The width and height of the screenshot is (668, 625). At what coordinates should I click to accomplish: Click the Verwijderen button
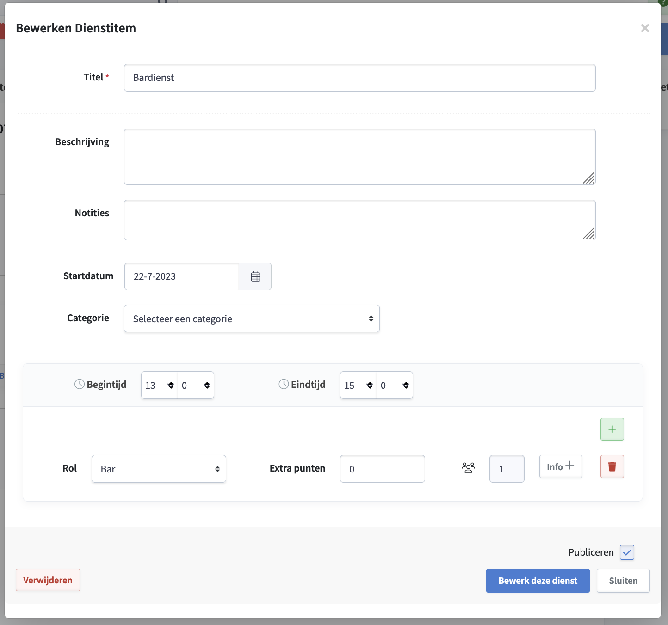(48, 580)
